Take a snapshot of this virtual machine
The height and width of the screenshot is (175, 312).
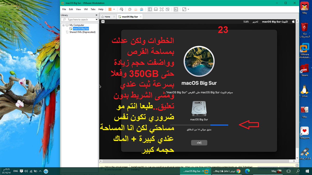click(130, 9)
